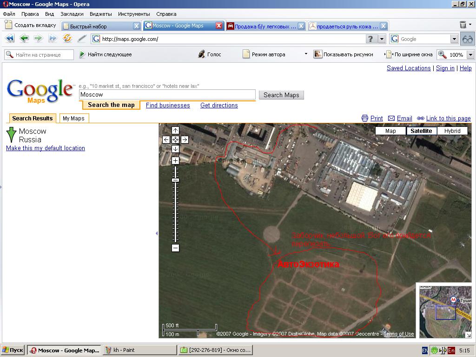Screen dimensions: 476x357
Task: Click the Sign in link
Action: [445, 68]
